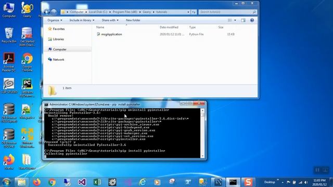
Task: Click the cmd window scroll-down arrow
Action: (x=202, y=156)
